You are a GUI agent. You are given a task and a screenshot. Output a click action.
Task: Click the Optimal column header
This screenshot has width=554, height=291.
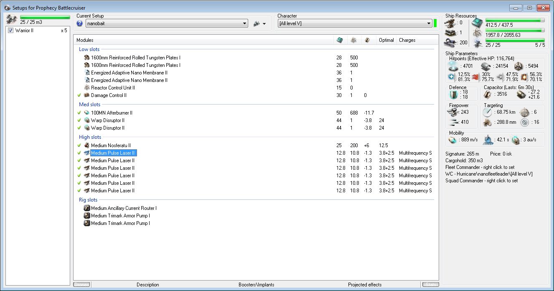(x=386, y=40)
